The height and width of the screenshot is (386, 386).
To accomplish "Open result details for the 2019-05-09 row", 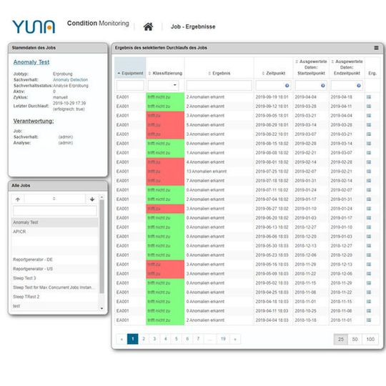I will [369, 274].
